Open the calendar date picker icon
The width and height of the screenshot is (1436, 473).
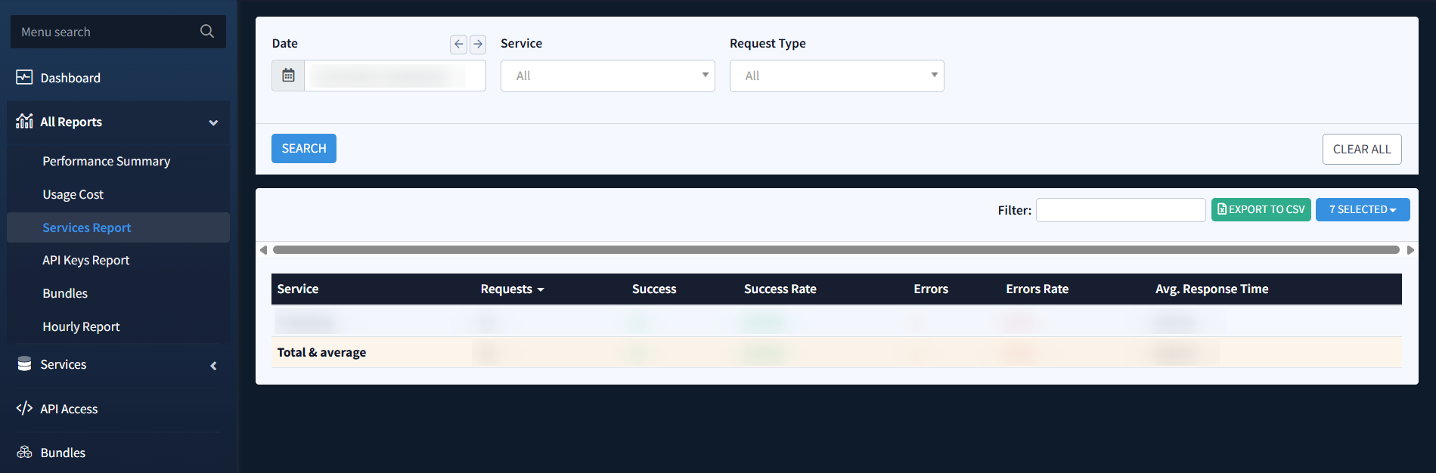point(288,76)
